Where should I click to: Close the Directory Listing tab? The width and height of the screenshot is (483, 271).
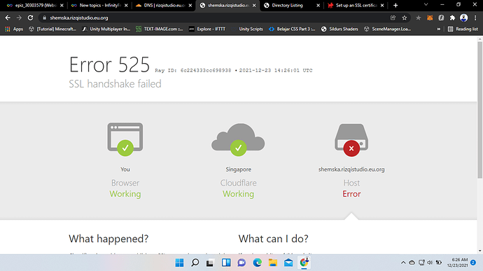318,5
